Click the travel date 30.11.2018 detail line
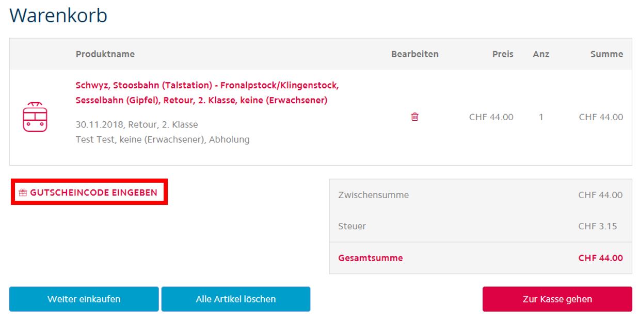The height and width of the screenshot is (321, 639). [x=137, y=125]
